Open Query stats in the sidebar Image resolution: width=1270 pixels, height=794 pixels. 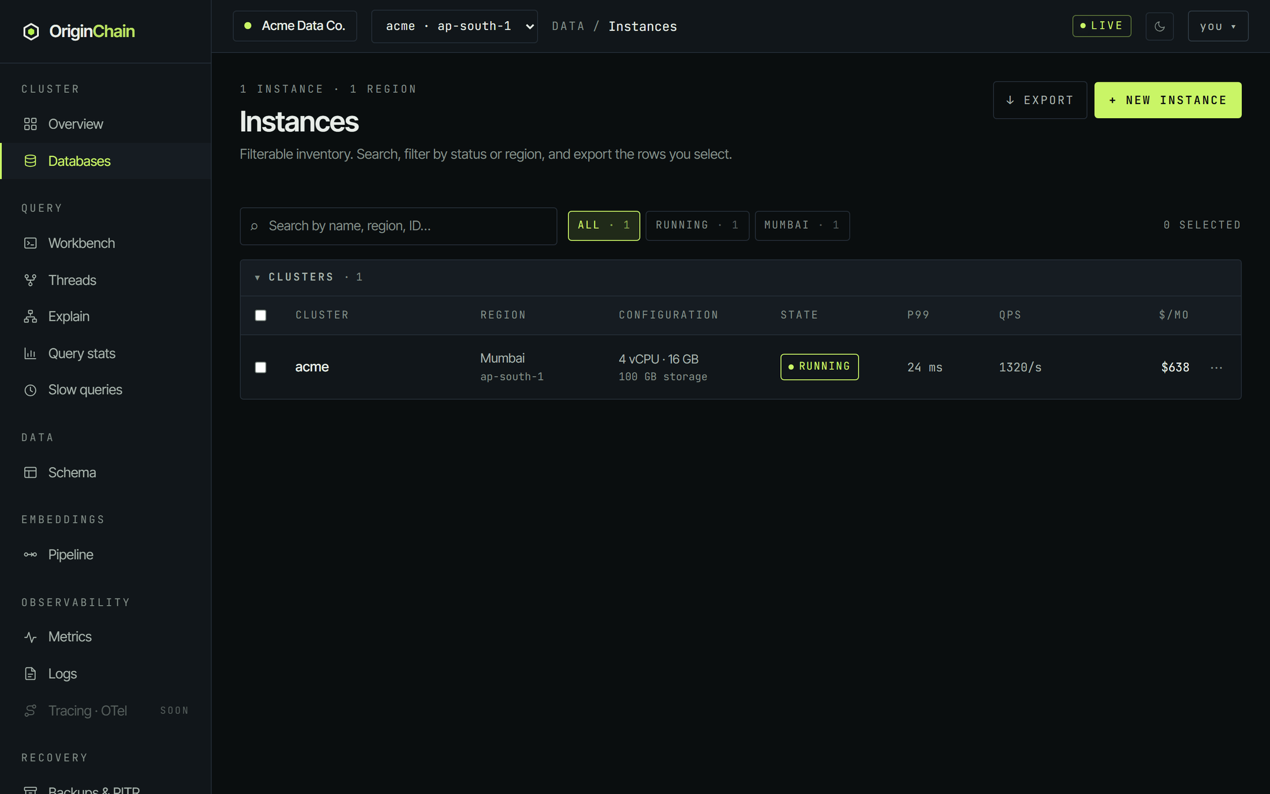106,353
